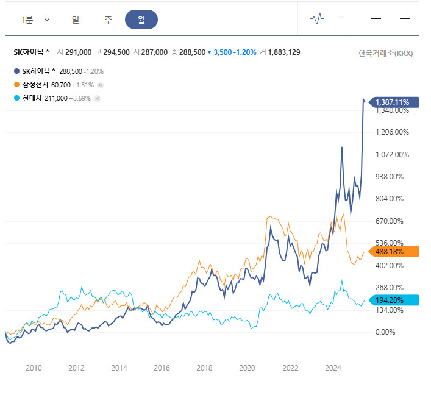
Task: Click the orange 삼성전자 legend dot
Action: 16,85
